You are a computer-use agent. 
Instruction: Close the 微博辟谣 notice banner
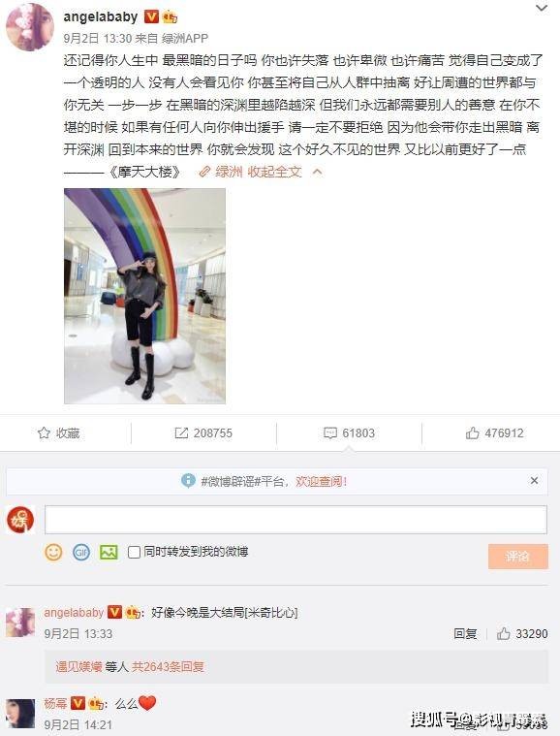coord(534,481)
